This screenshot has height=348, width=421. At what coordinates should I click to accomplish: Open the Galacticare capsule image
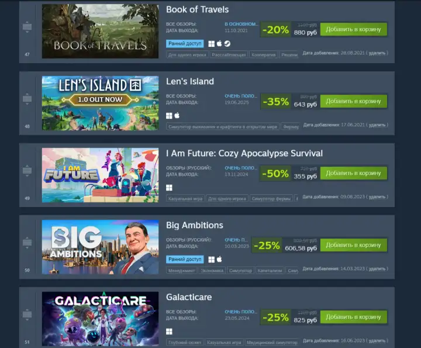[x=100, y=319]
